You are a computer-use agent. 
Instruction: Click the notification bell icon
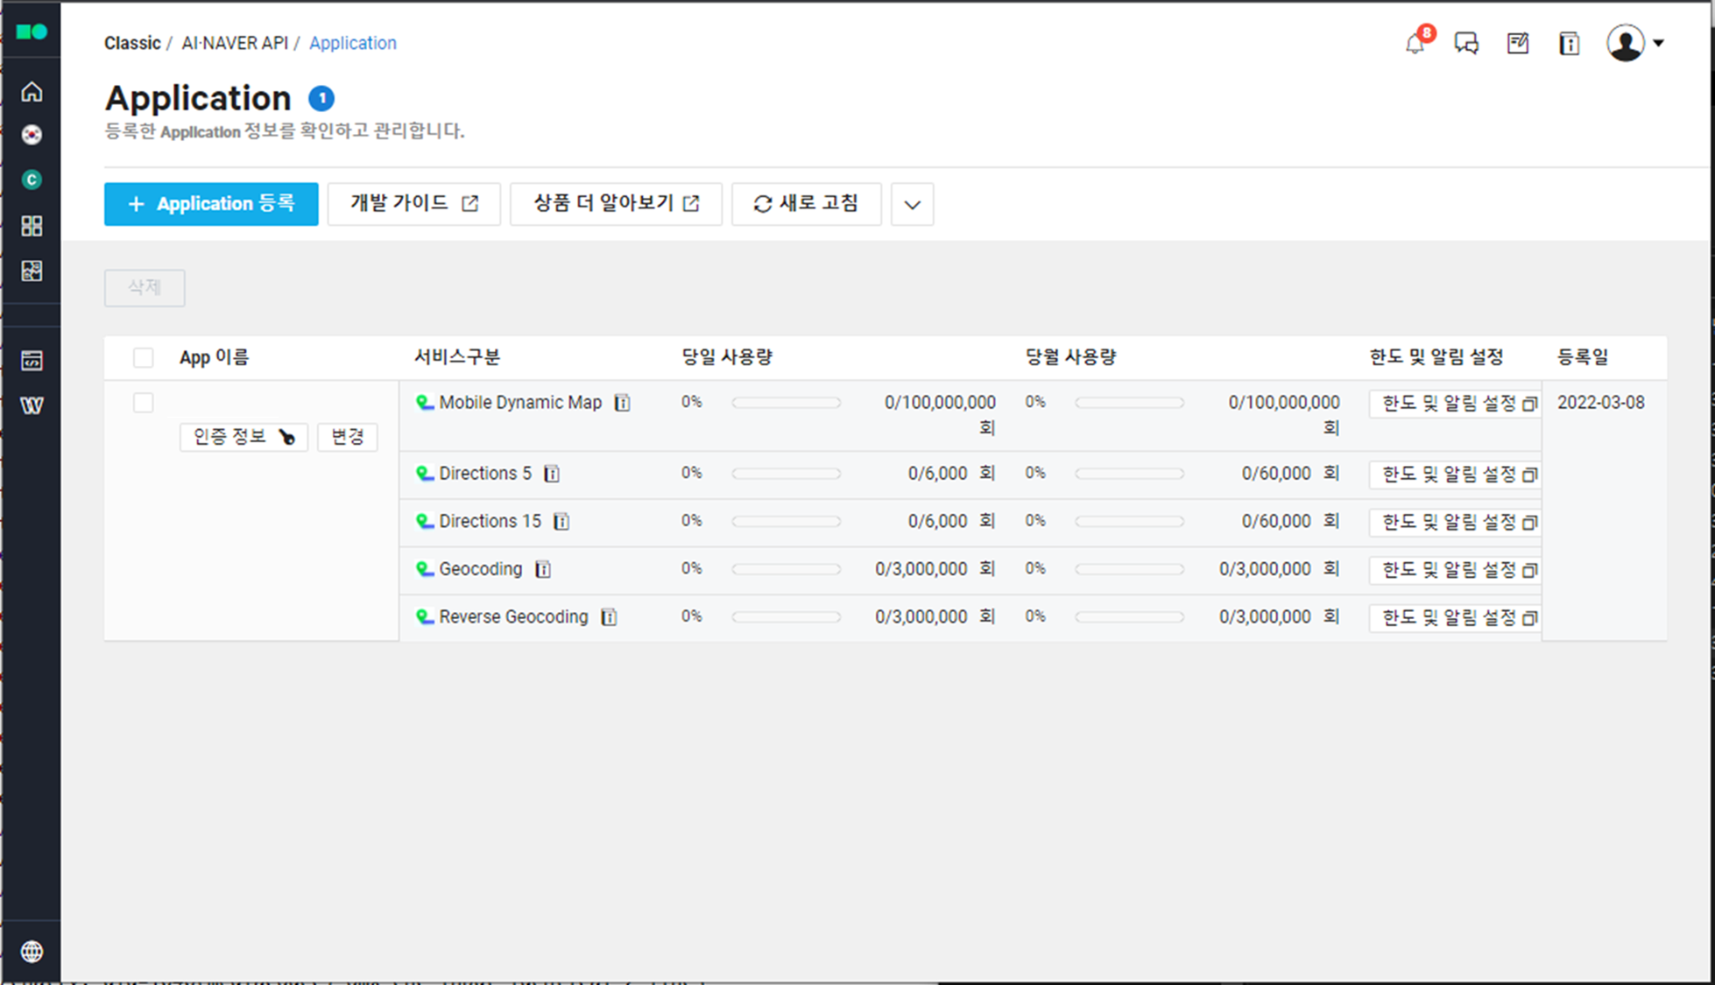pos(1415,44)
